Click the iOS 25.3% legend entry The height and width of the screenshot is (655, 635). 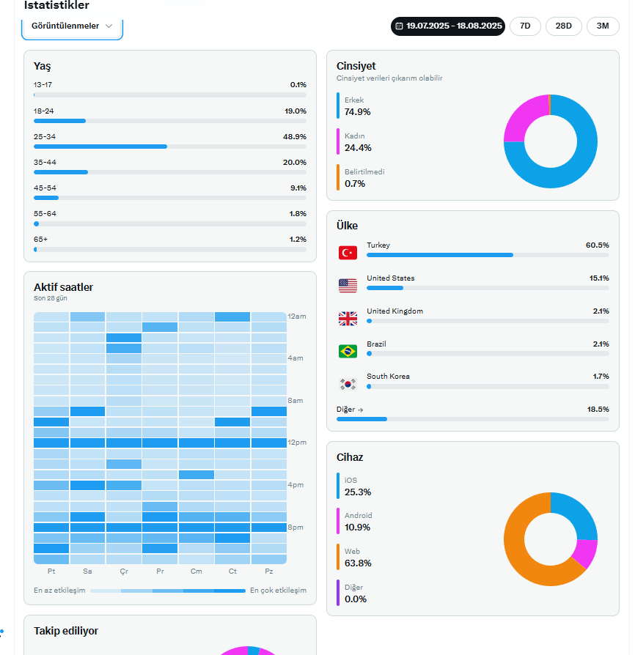click(x=354, y=486)
